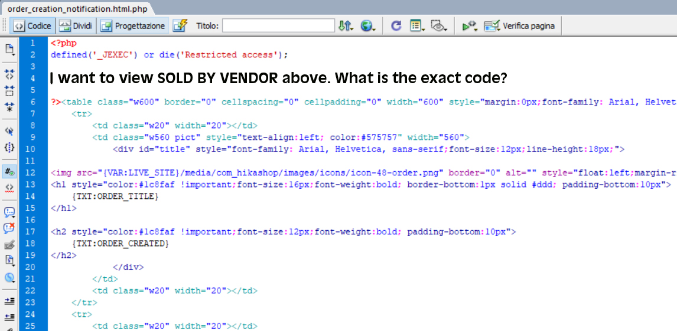Click the table class="w600" code line
The image size is (677, 331).
[x=363, y=102]
